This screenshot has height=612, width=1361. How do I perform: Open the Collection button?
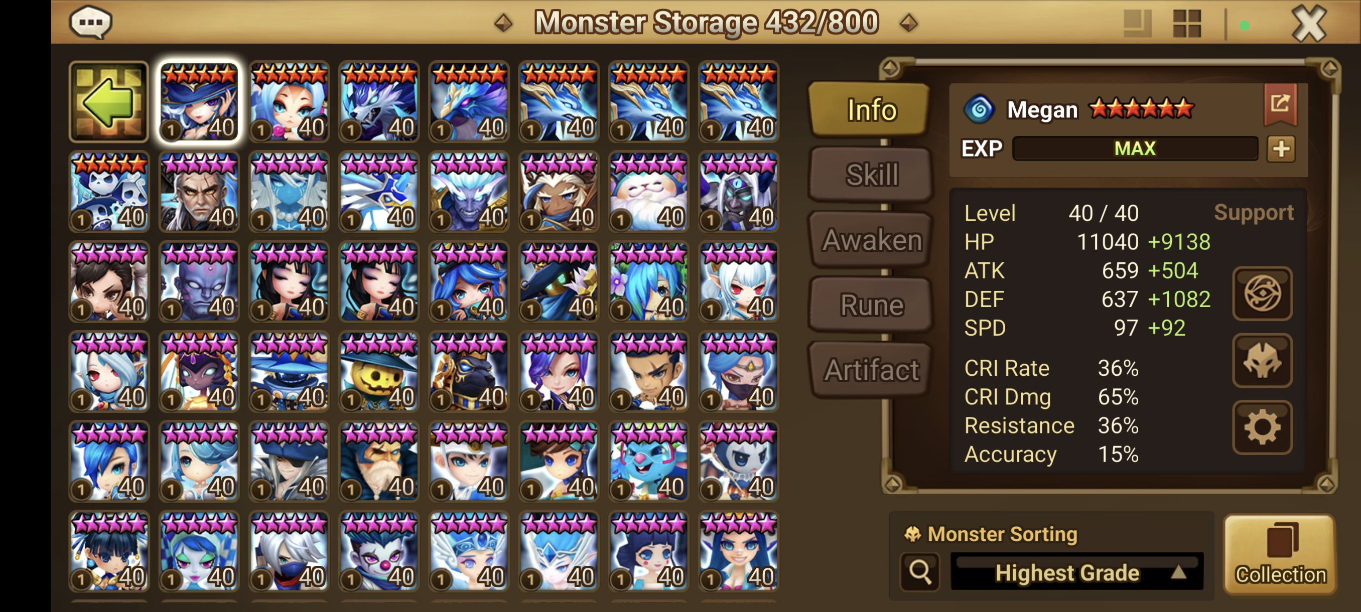(x=1280, y=554)
